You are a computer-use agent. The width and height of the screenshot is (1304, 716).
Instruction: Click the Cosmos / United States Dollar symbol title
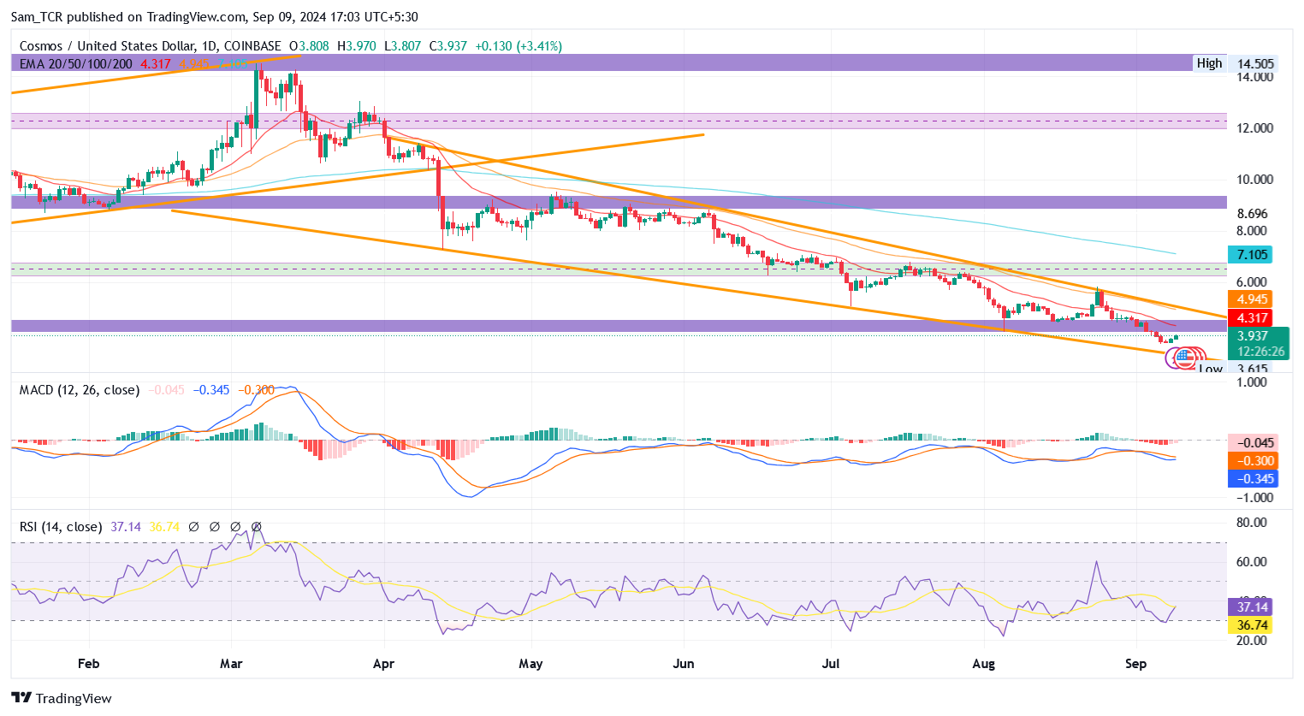point(106,46)
